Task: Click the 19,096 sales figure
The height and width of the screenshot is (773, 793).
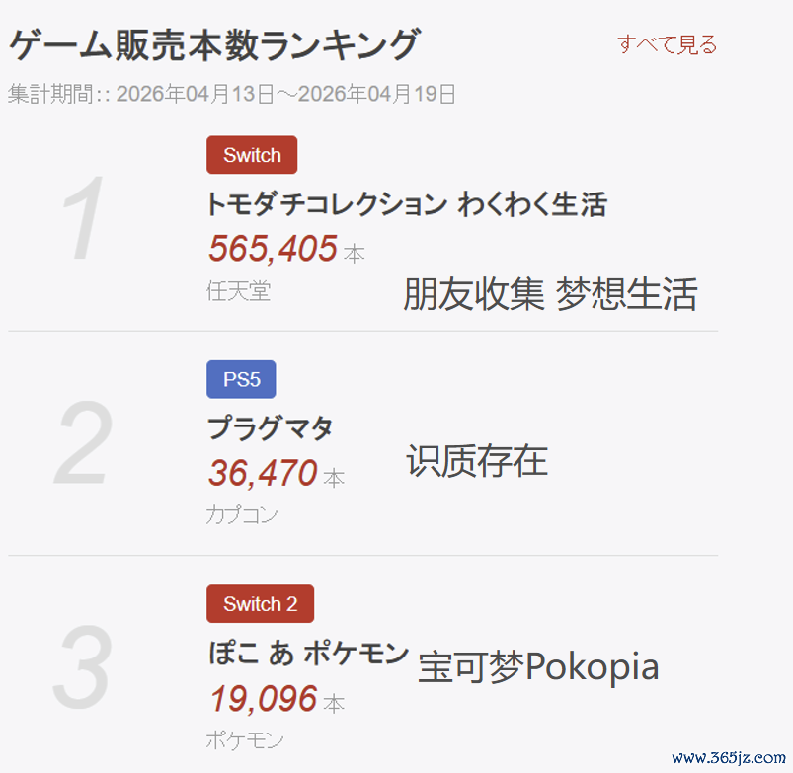Action: coord(263,699)
